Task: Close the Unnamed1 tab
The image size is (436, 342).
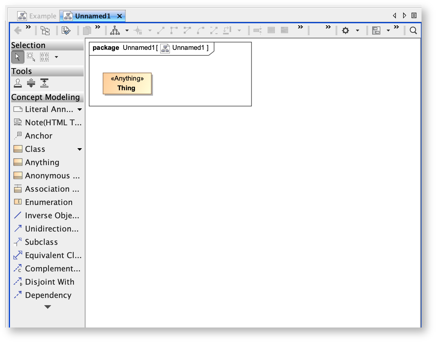Action: pos(119,16)
